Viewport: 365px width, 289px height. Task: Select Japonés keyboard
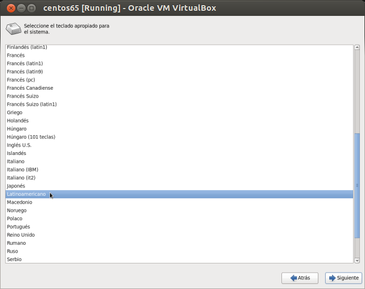179,186
